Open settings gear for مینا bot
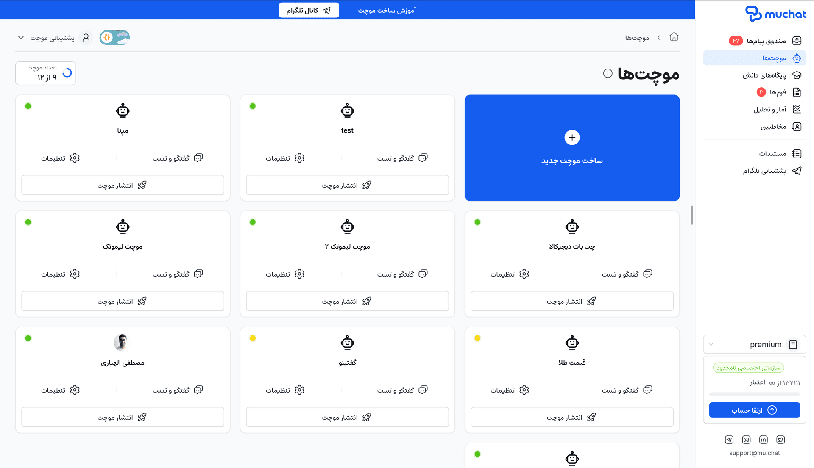Screen dimensions: 814x468 [75, 158]
